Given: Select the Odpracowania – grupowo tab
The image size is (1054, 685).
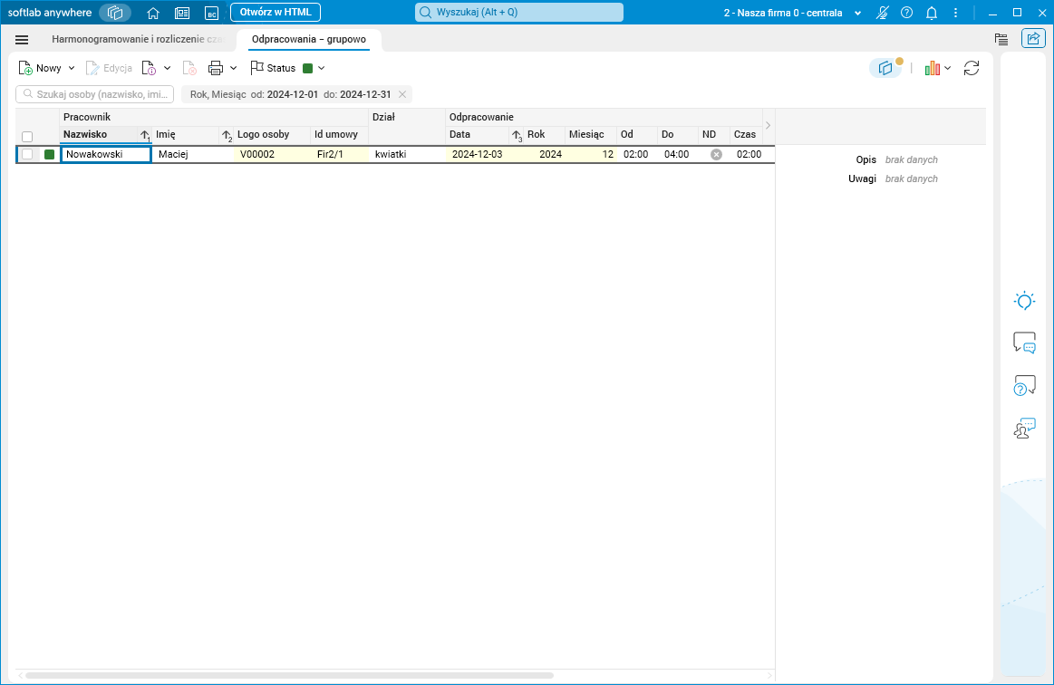Looking at the screenshot, I should point(309,39).
